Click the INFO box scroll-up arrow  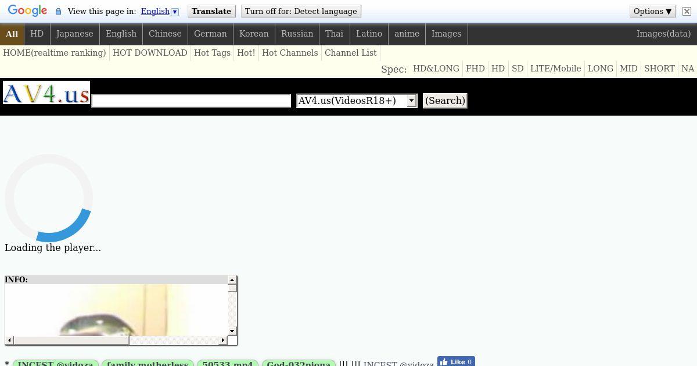pyautogui.click(x=232, y=280)
